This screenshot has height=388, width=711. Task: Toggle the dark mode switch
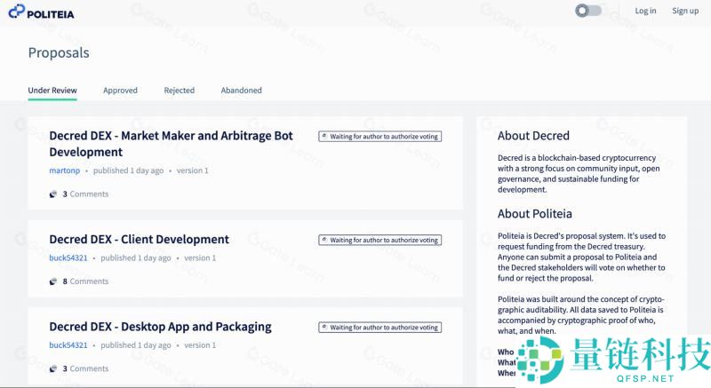(588, 11)
